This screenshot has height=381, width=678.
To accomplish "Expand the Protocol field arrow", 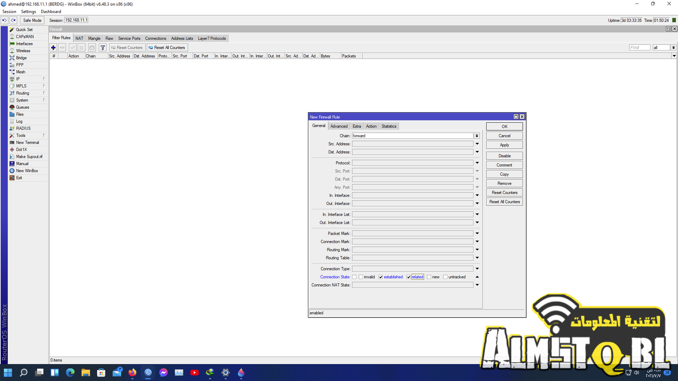I will (477, 163).
